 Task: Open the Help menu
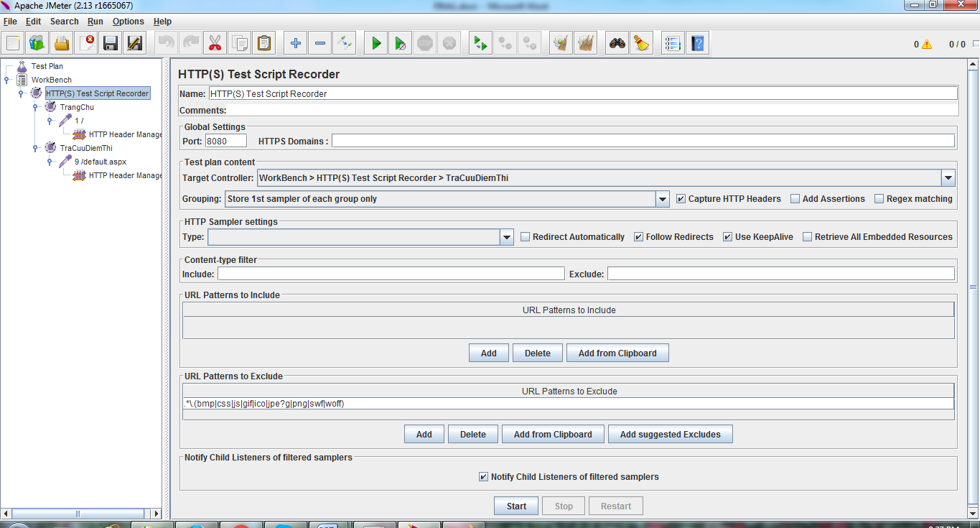point(162,22)
